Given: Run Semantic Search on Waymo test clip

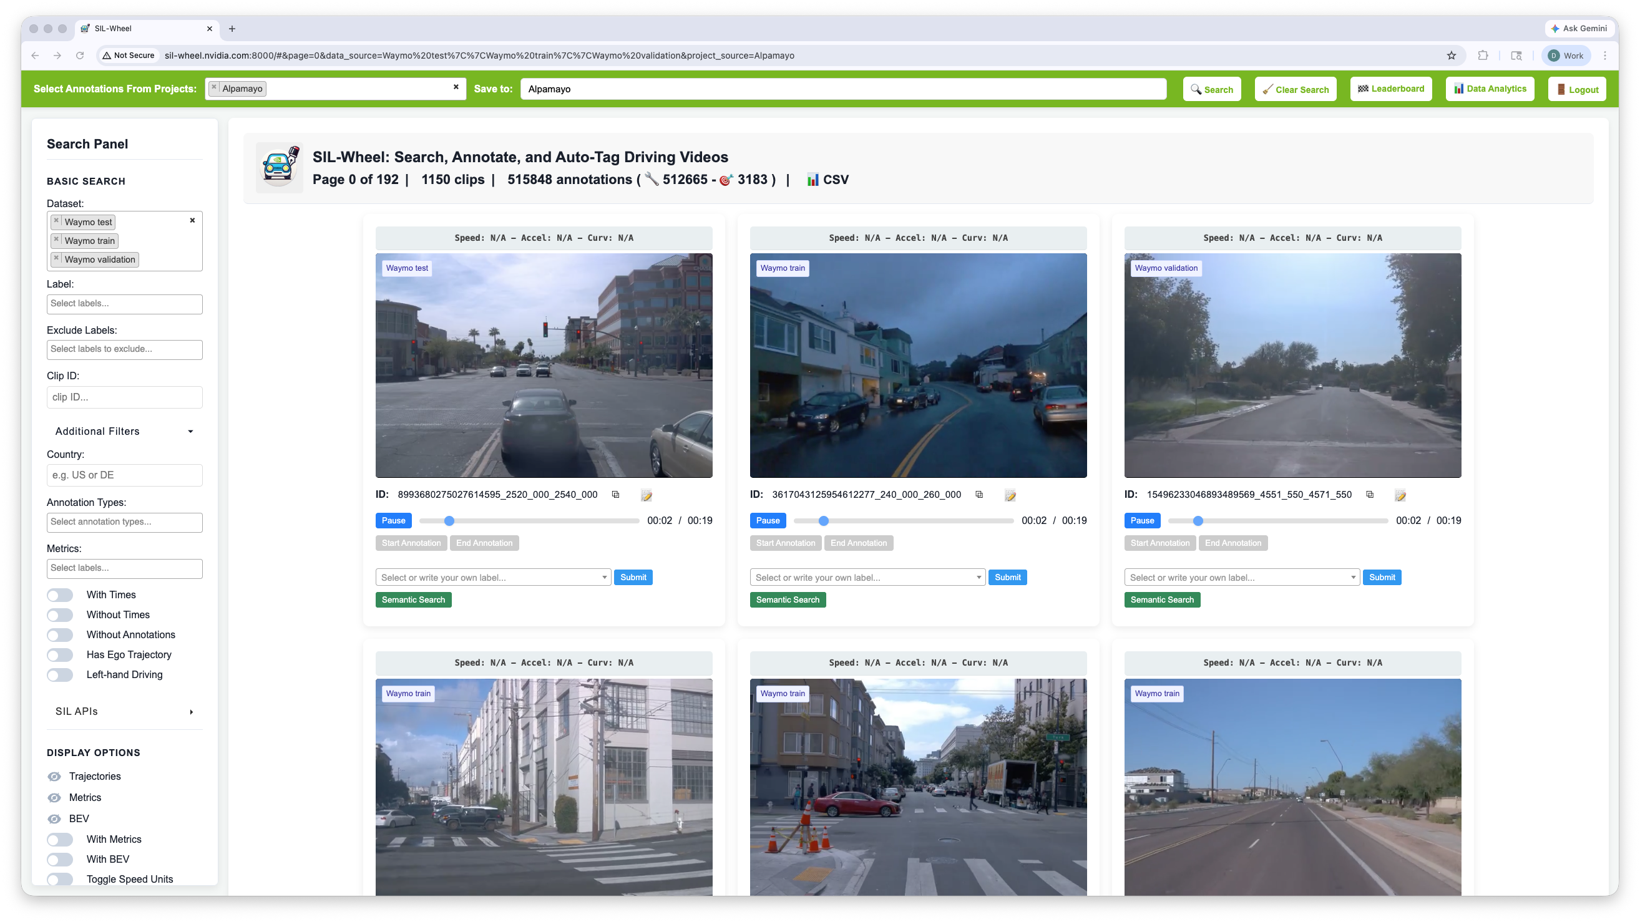Looking at the screenshot, I should 413,599.
